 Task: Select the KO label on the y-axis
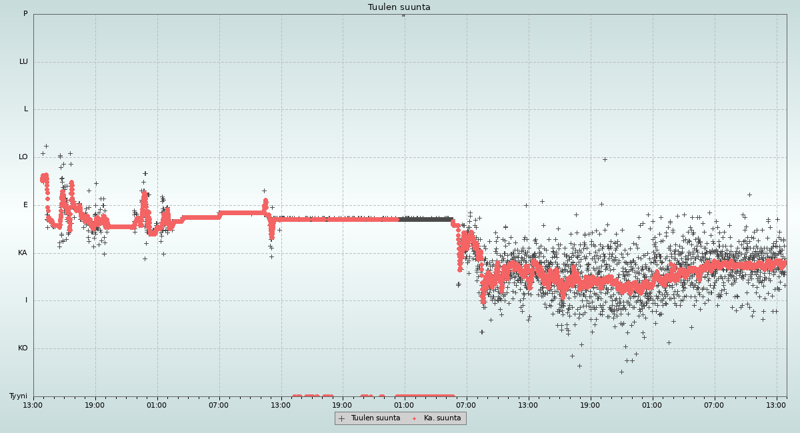tap(23, 348)
